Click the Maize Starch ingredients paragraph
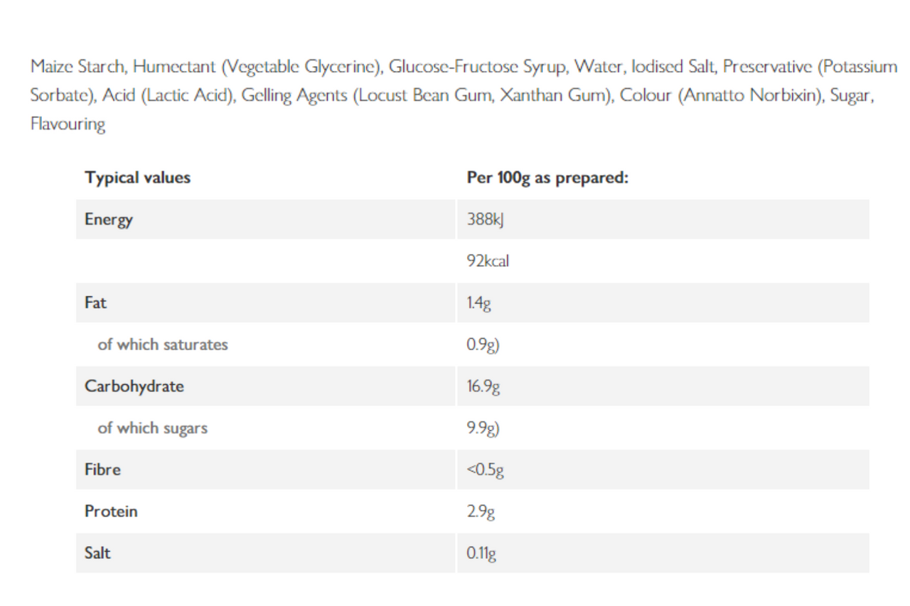Image resolution: width=910 pixels, height=606 pixels. coord(464,95)
